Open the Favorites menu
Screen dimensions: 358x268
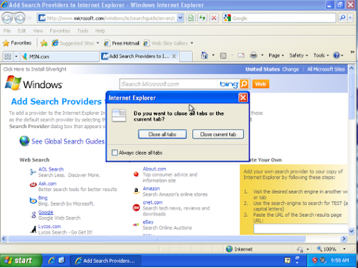pos(60,31)
